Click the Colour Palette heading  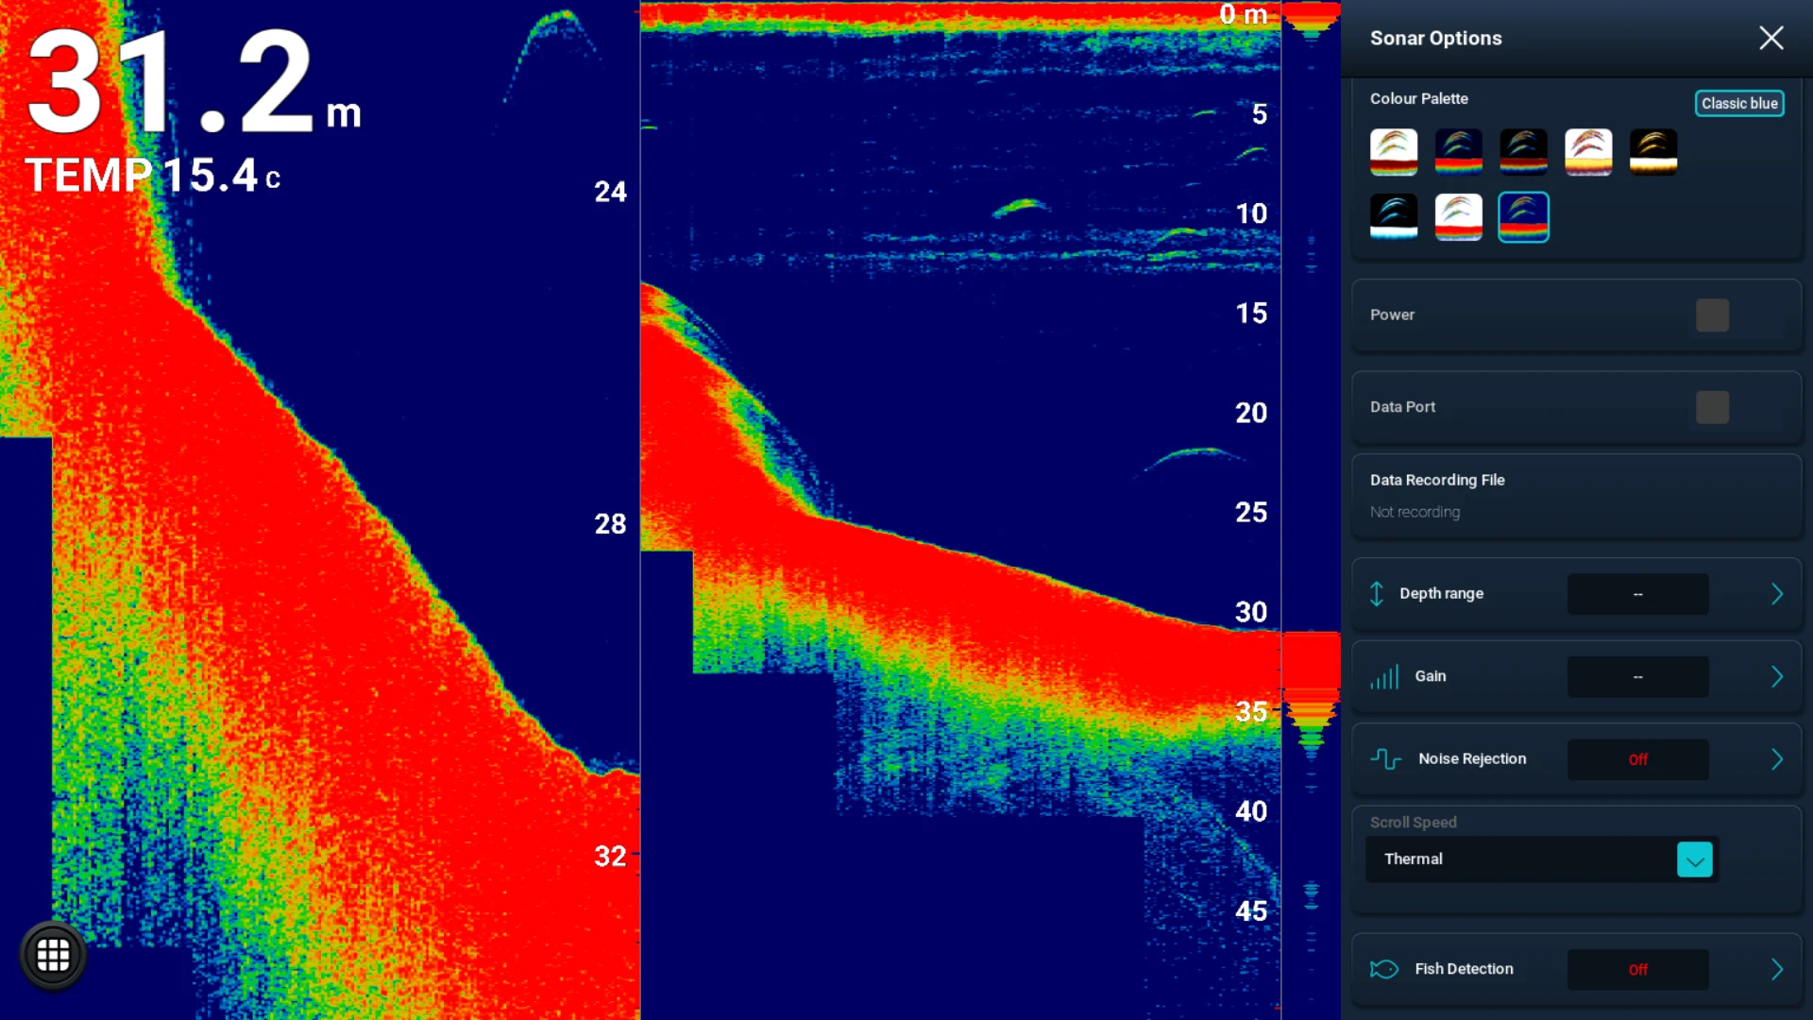coord(1418,98)
